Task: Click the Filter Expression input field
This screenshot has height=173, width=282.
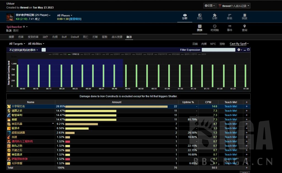Action: (218, 50)
